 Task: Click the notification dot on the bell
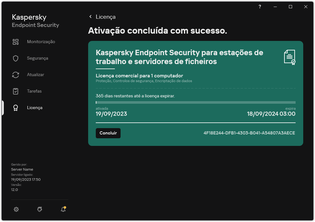65,207
